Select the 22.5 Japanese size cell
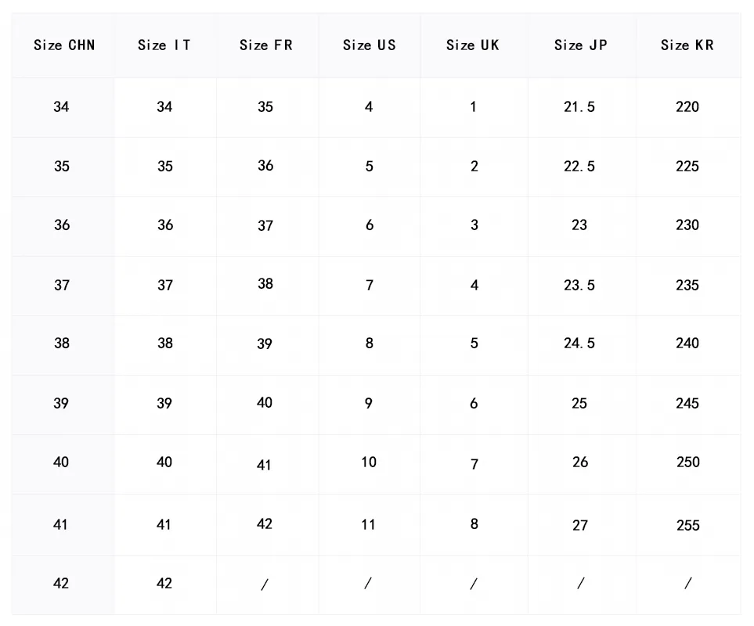 tap(579, 166)
